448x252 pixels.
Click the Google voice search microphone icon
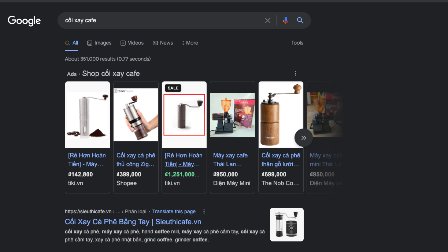(286, 20)
